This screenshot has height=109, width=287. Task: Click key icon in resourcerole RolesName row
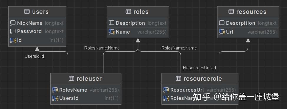[166, 98]
